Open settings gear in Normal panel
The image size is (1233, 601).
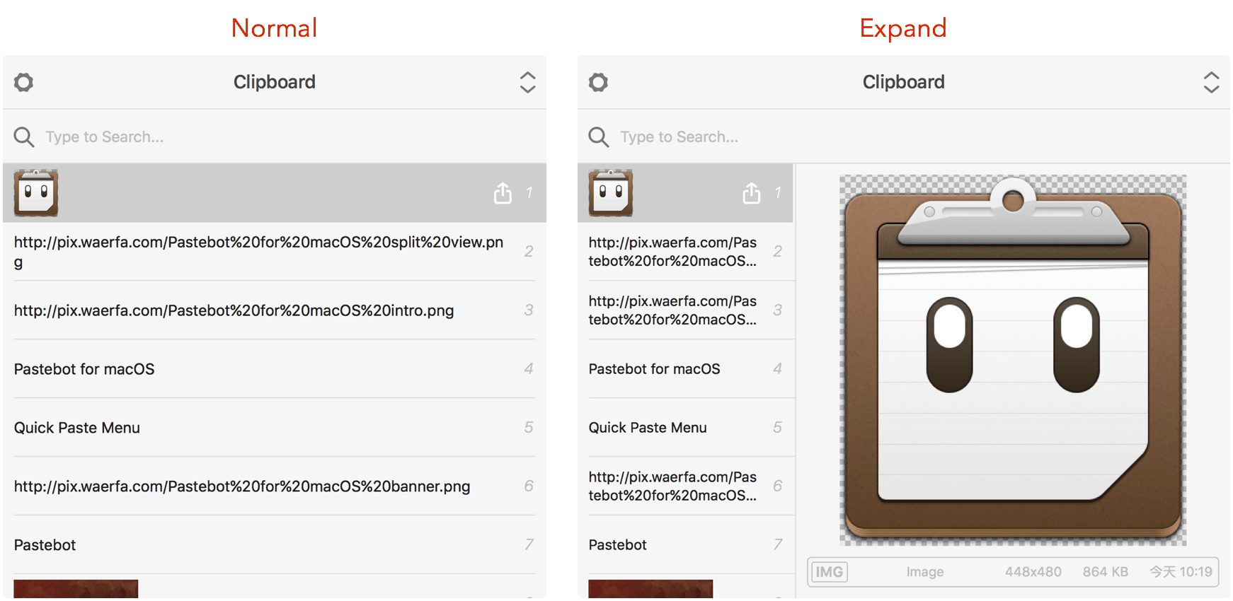pos(24,82)
